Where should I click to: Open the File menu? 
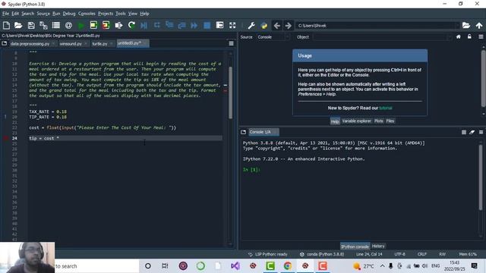(5, 14)
